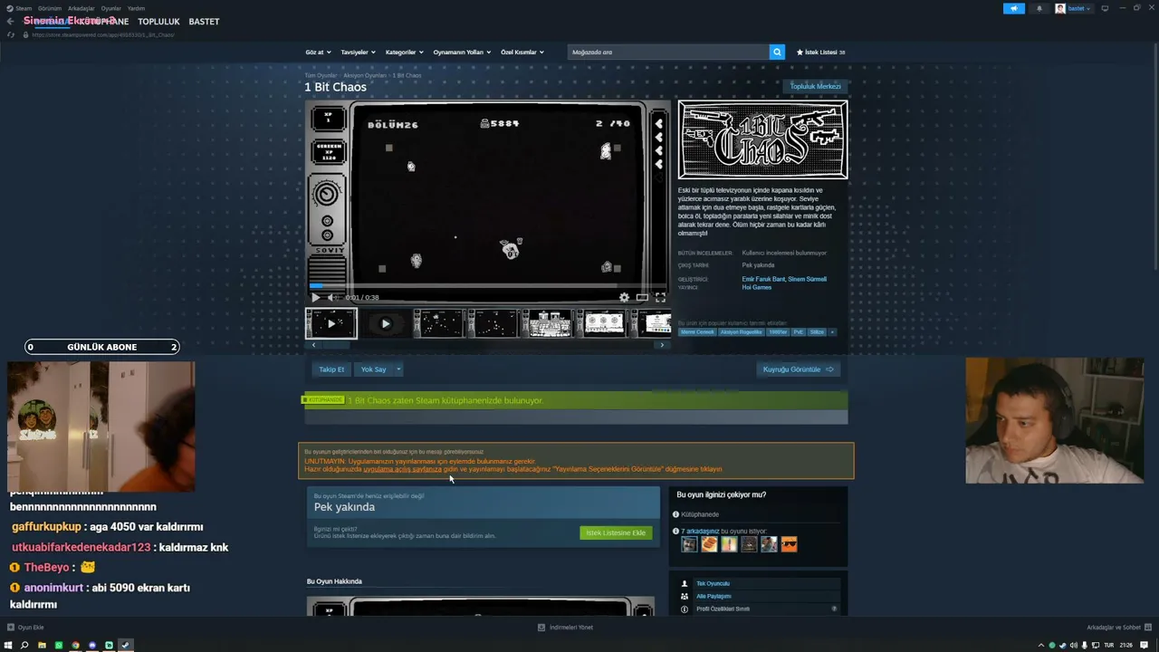Open the Arkadaşlar menu
This screenshot has height=652, width=1159.
click(x=81, y=8)
